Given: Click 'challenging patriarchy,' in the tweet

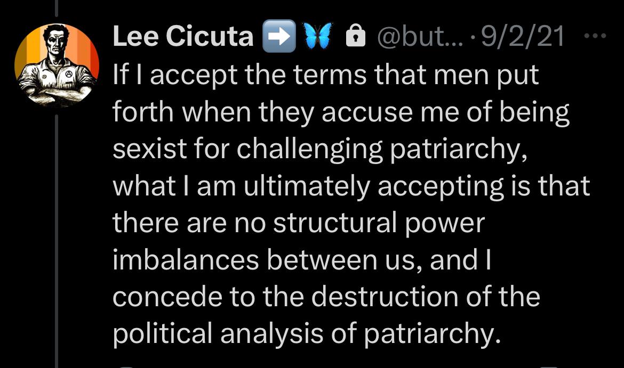Looking at the screenshot, I should (378, 150).
